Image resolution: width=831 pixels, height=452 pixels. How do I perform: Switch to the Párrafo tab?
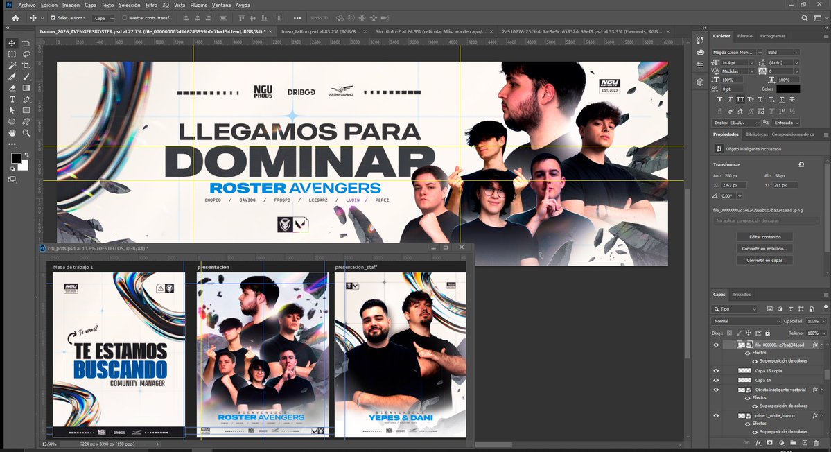[744, 36]
